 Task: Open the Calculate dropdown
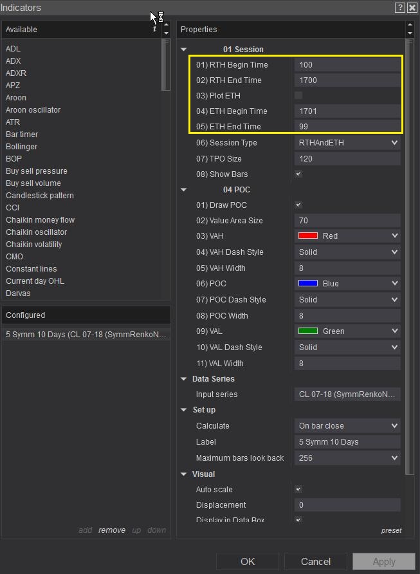pyautogui.click(x=347, y=426)
